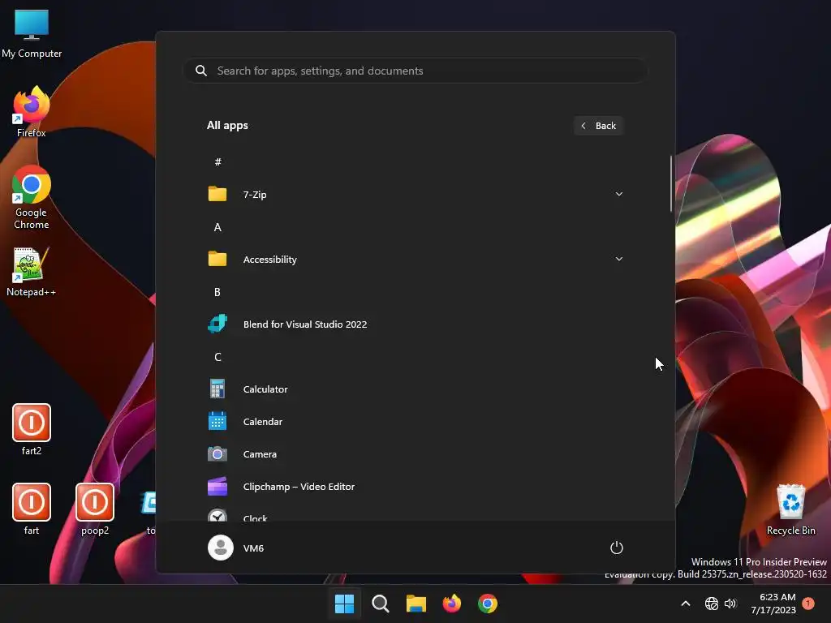Select the fart desktop icon
Image resolution: width=831 pixels, height=623 pixels.
tap(32, 509)
